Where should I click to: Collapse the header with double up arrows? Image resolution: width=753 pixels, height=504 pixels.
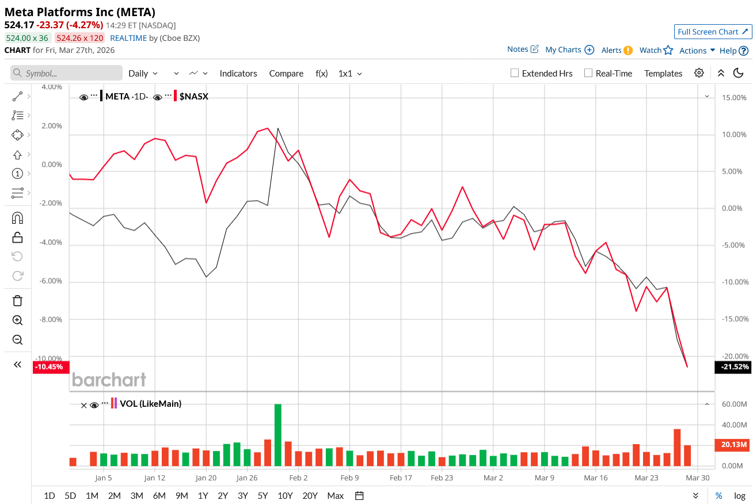pos(721,73)
